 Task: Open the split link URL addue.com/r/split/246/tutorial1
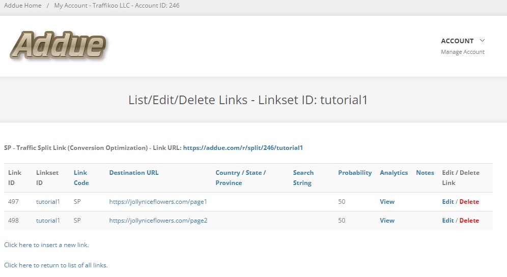pos(243,148)
